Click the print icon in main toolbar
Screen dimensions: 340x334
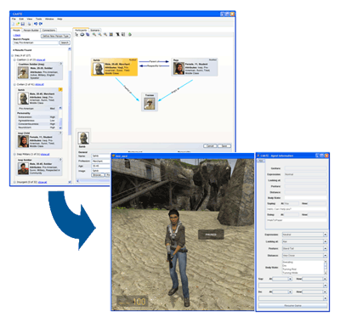(x=29, y=24)
